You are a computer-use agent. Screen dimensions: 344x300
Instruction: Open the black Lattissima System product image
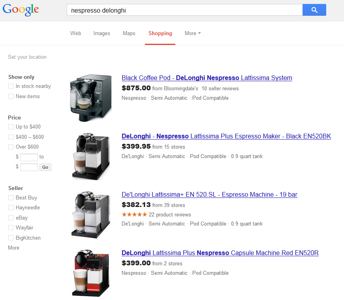click(x=91, y=97)
